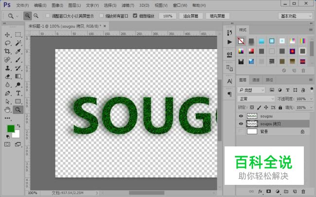This screenshot has height=197, width=316.
Task: Open the Layers panel flyout menu
Action: point(311,80)
